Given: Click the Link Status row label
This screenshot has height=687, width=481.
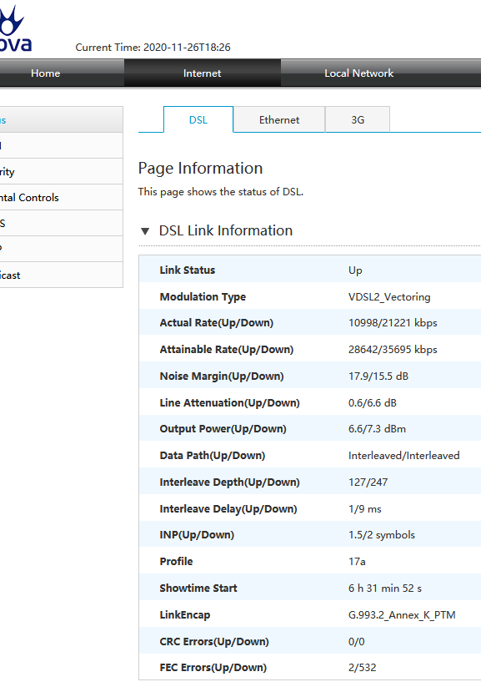Looking at the screenshot, I should pyautogui.click(x=188, y=270).
